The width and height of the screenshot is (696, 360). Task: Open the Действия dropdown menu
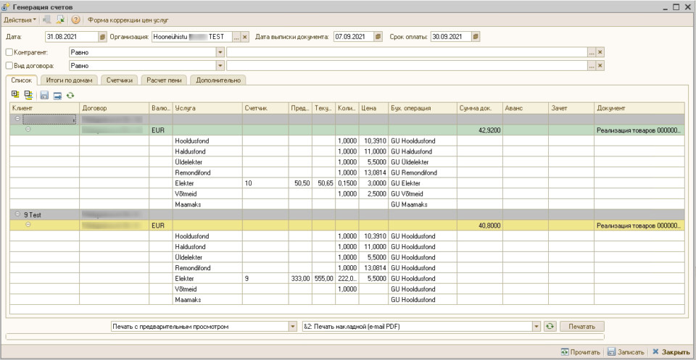tap(20, 20)
